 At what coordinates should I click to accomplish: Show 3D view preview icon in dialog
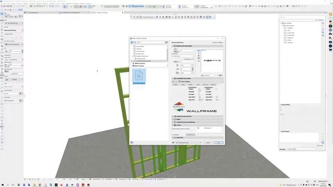pyautogui.click(x=199, y=56)
